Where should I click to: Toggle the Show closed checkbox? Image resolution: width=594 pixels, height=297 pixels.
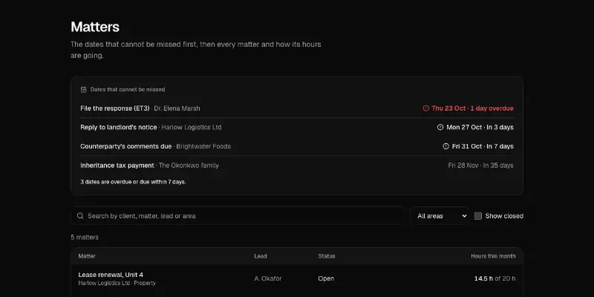pos(478,216)
